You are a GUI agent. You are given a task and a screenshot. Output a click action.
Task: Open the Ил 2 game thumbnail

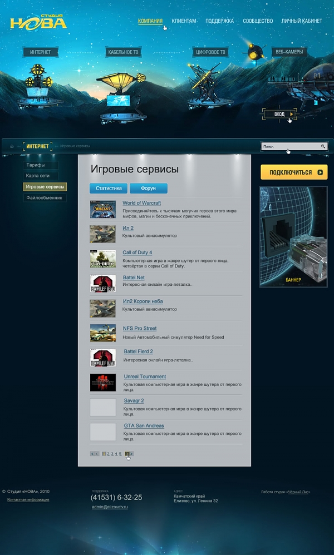point(103,234)
